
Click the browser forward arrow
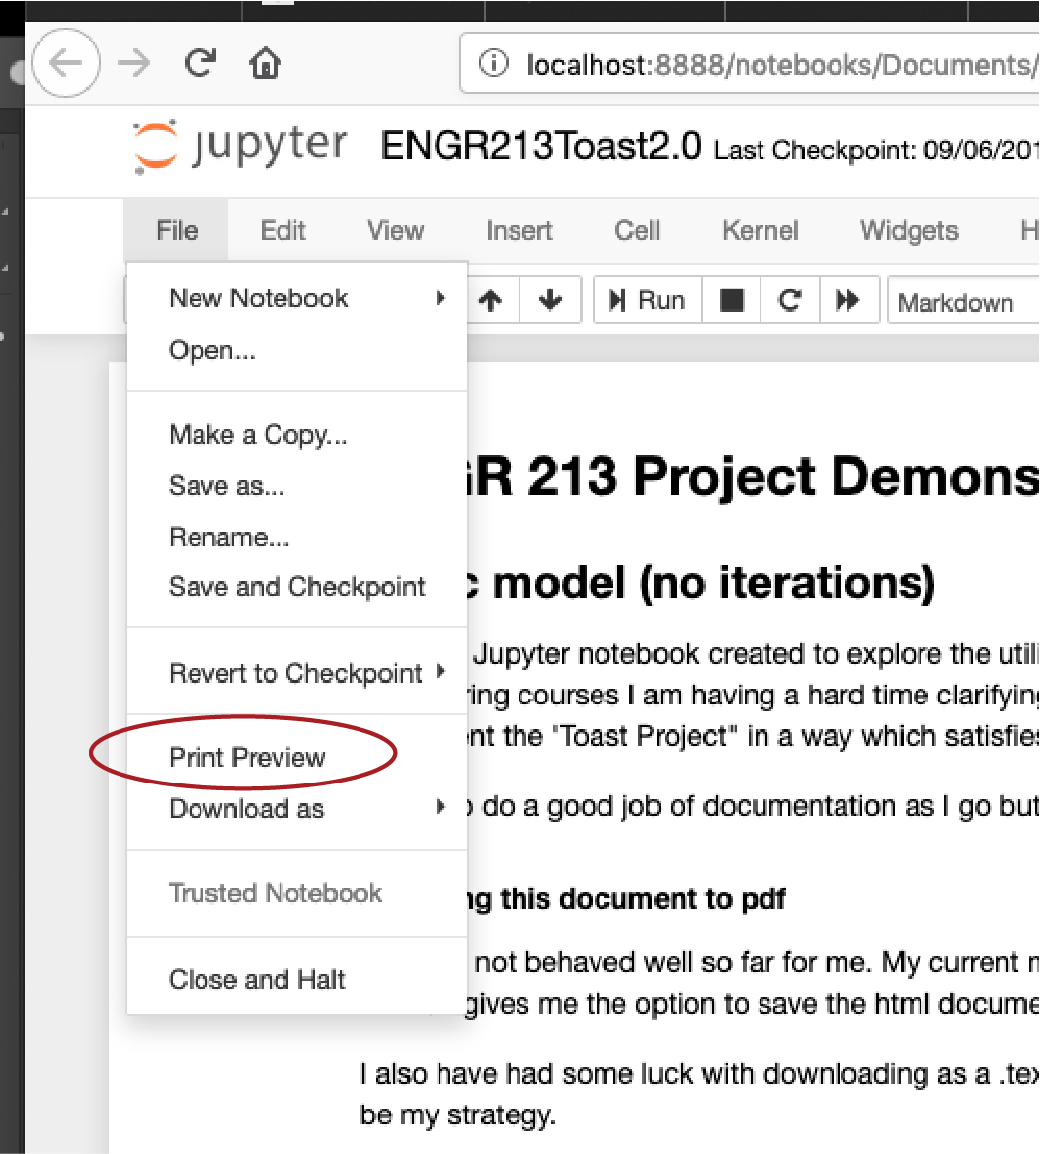[x=133, y=64]
